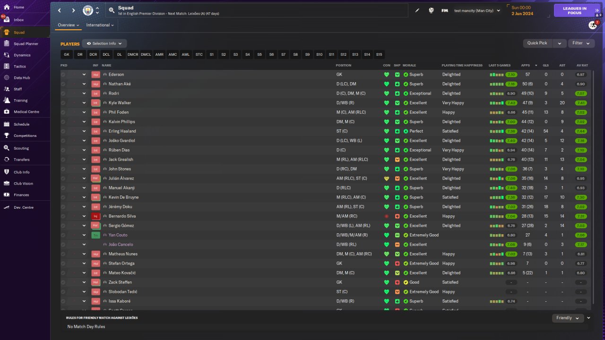Click the search magnifier icon
Viewport: 605px width, 340px height.
(112, 10)
